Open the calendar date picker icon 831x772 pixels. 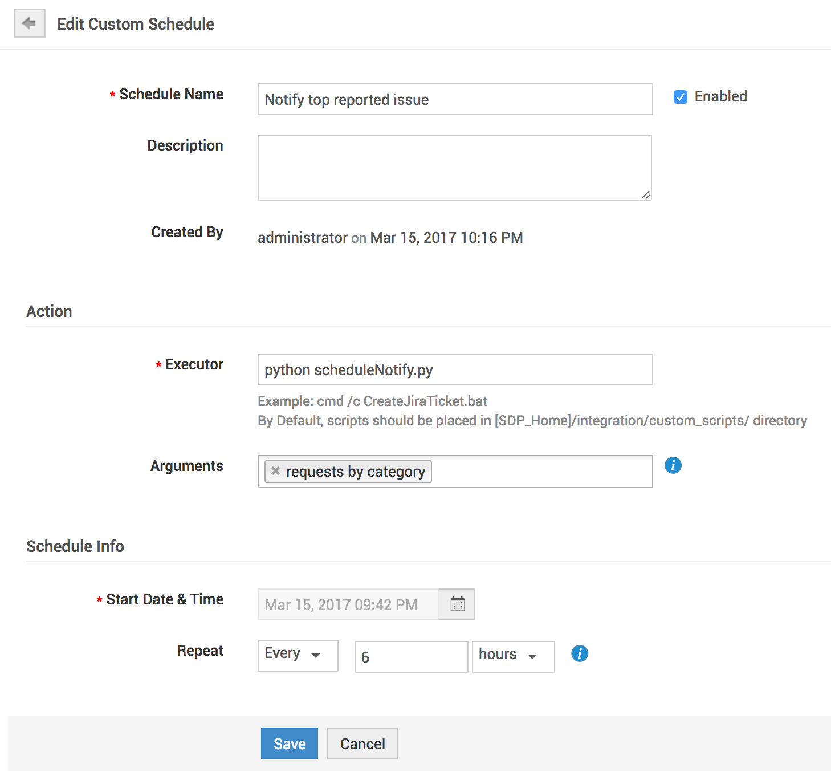pyautogui.click(x=457, y=604)
